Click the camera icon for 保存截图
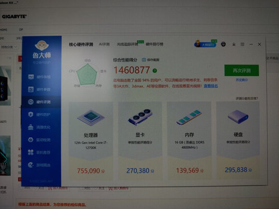Screen dimensions: 279x209 tap(144, 60)
